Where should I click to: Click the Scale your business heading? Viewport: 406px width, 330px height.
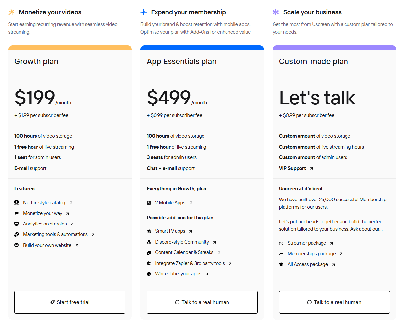[x=312, y=12]
